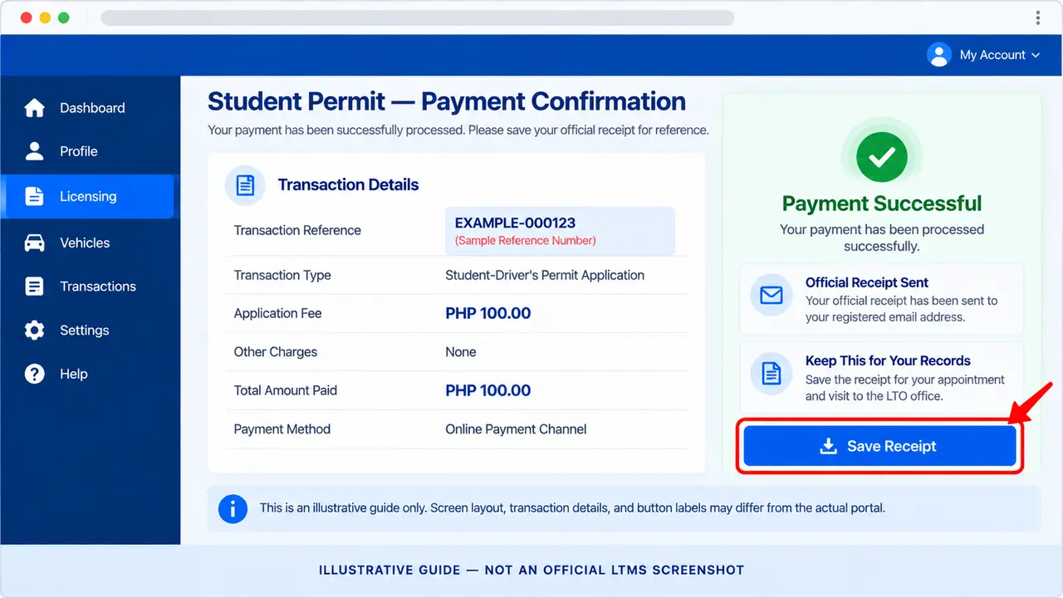Viewport: 1063px width, 598px height.
Task: Click the Transaction Reference row label
Action: [x=297, y=231]
